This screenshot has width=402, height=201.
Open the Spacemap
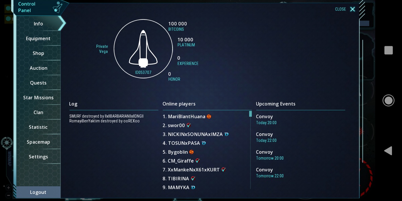[38, 142]
